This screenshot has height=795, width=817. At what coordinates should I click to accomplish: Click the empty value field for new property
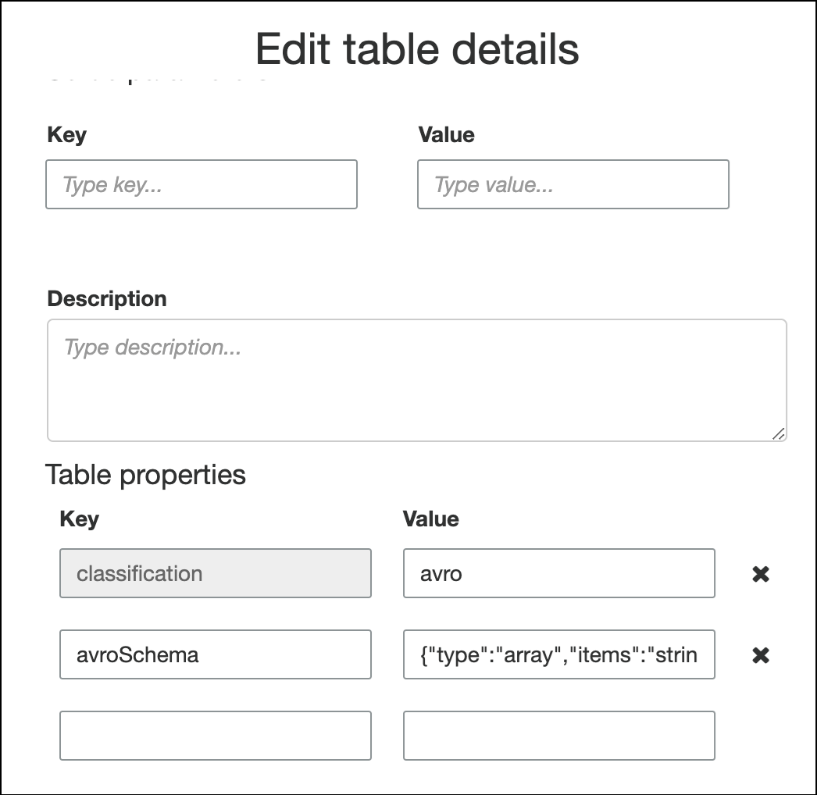[x=559, y=735]
